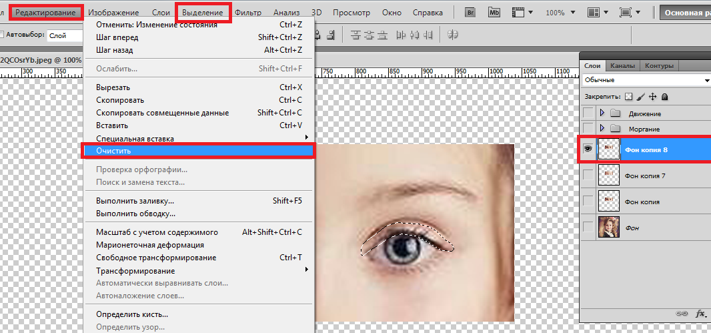Hide the Фон копия 8 layer

pyautogui.click(x=588, y=150)
